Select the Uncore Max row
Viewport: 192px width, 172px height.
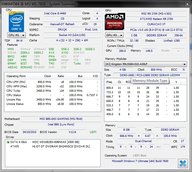click(52, 100)
